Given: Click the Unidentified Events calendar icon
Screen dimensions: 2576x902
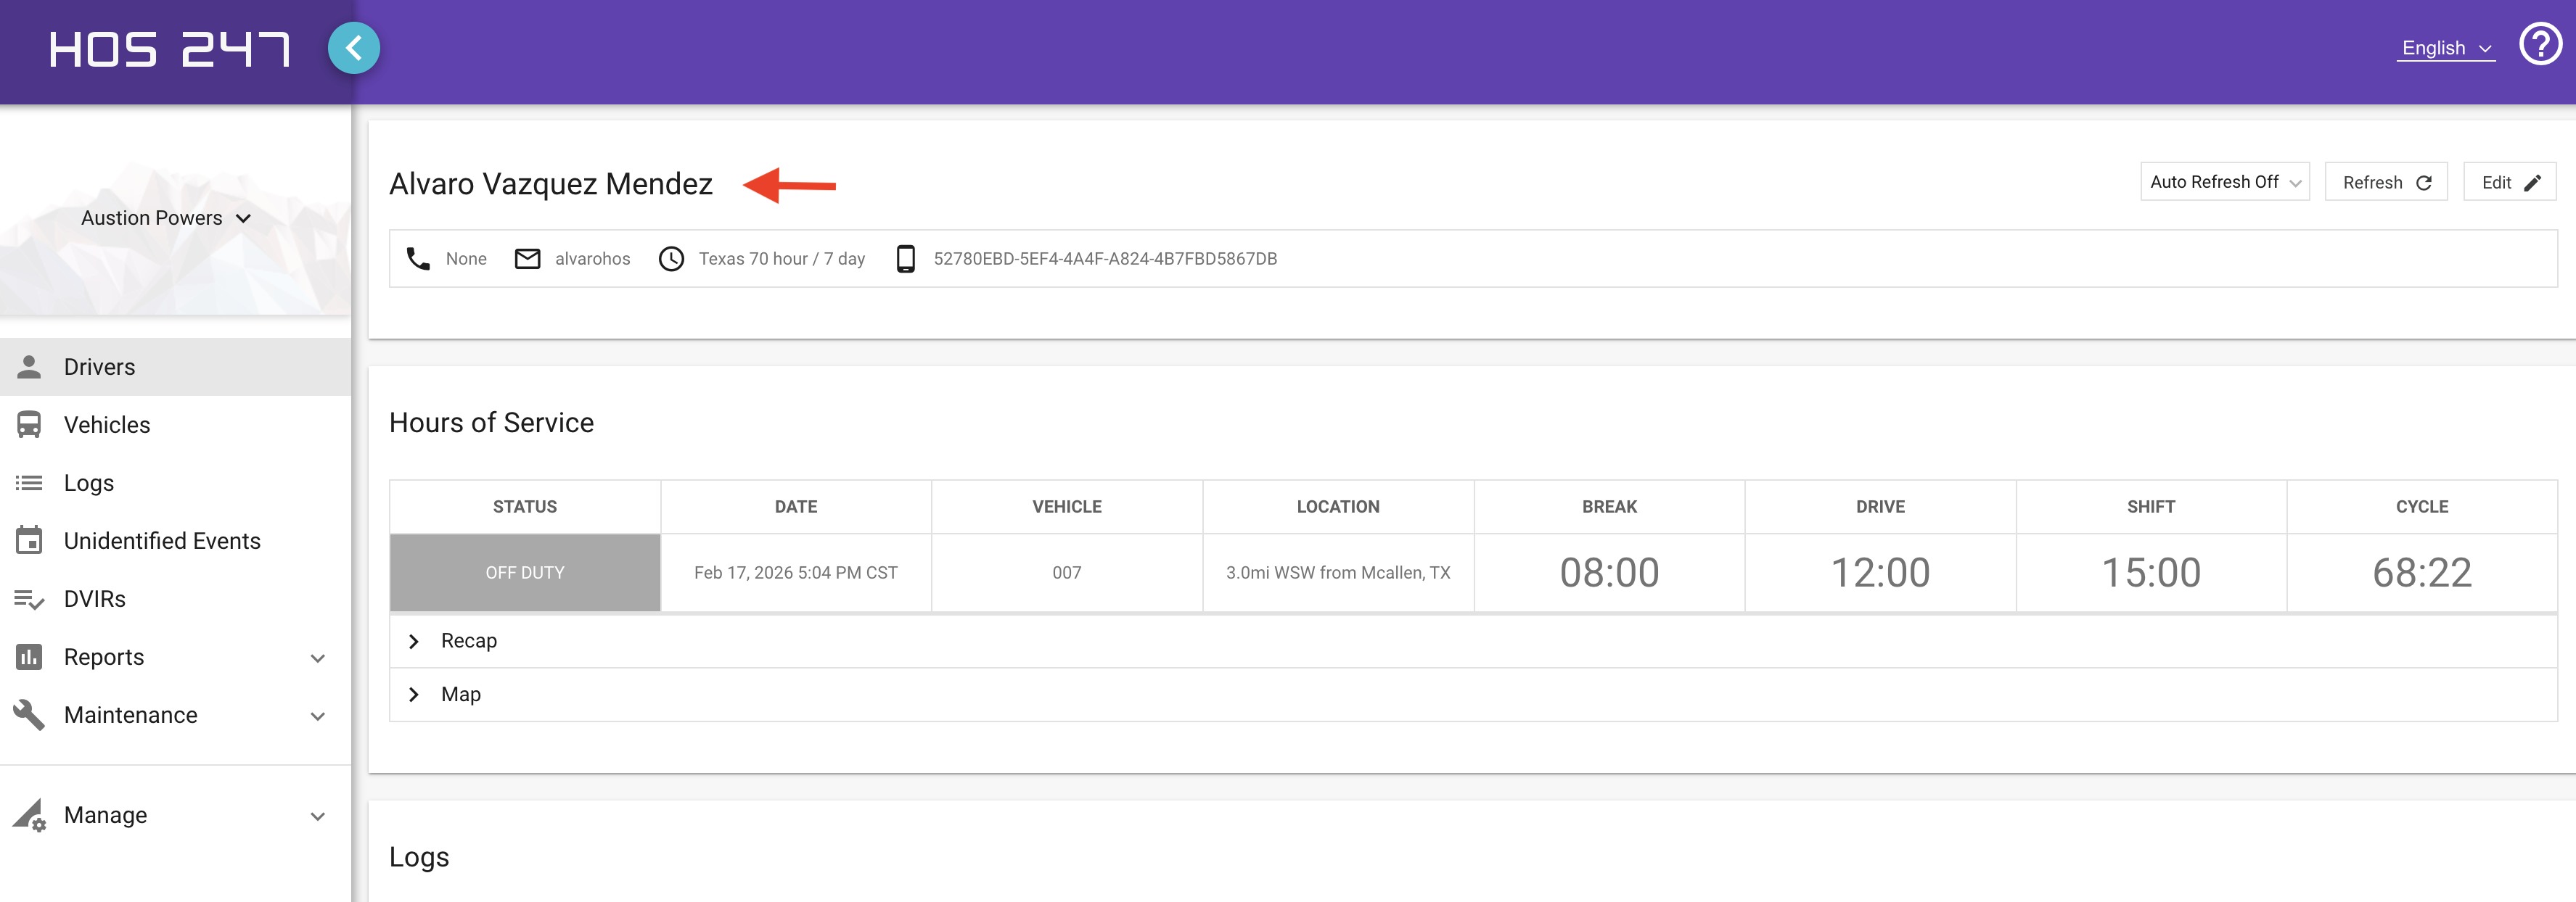Looking at the screenshot, I should 29,540.
